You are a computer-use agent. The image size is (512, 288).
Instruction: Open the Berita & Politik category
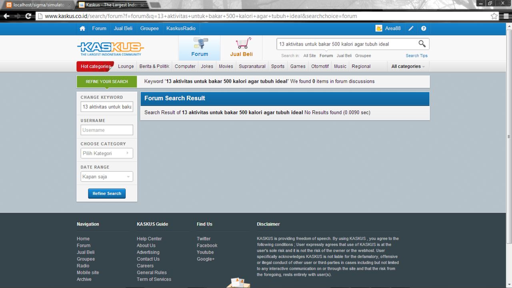154,66
